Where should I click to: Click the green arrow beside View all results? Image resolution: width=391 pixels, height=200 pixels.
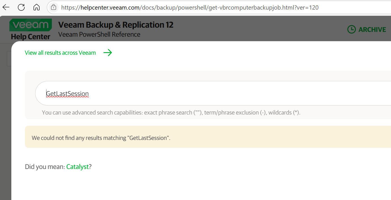click(x=108, y=53)
